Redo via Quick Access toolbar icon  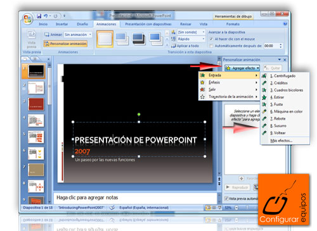55,16
